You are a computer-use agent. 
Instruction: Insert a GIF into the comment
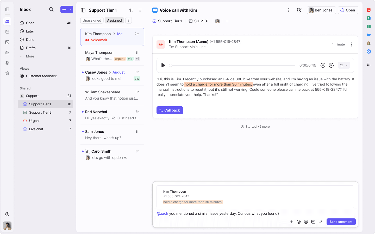(313, 222)
